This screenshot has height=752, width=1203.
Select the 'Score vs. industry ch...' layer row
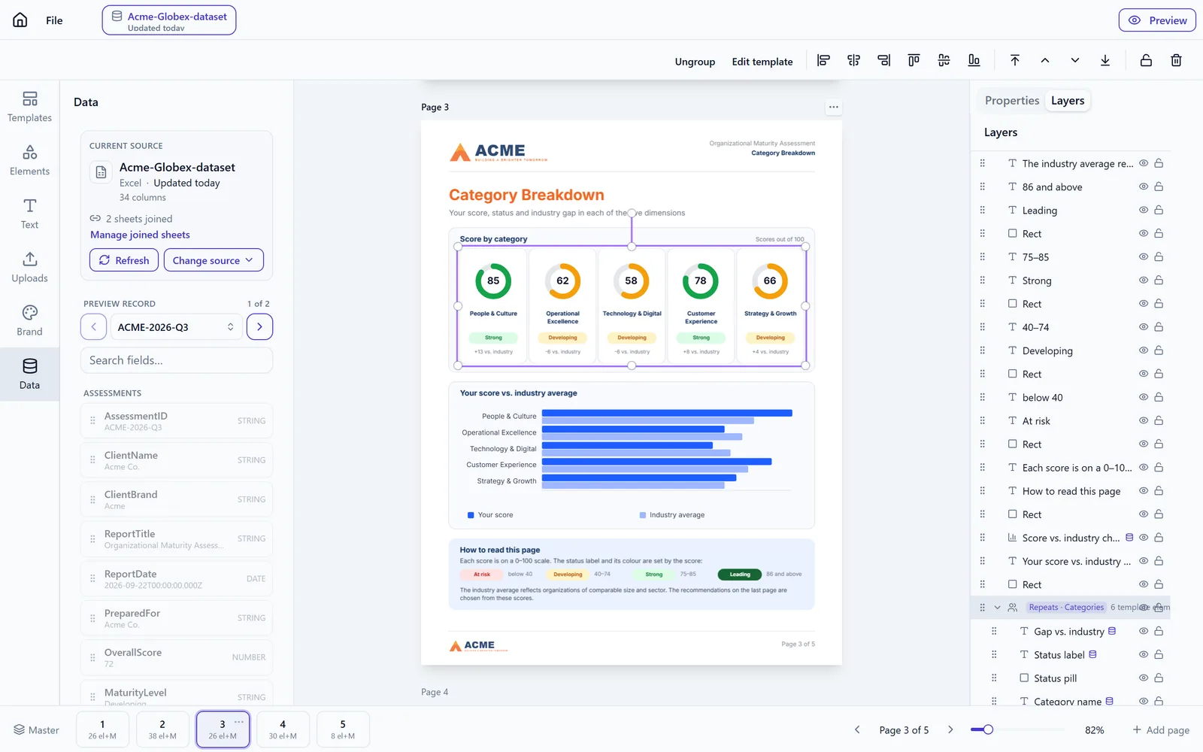tap(1071, 538)
